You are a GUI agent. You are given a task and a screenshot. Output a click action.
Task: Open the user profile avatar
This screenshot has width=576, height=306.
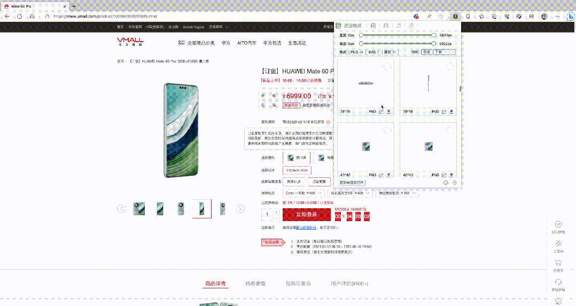point(544,17)
